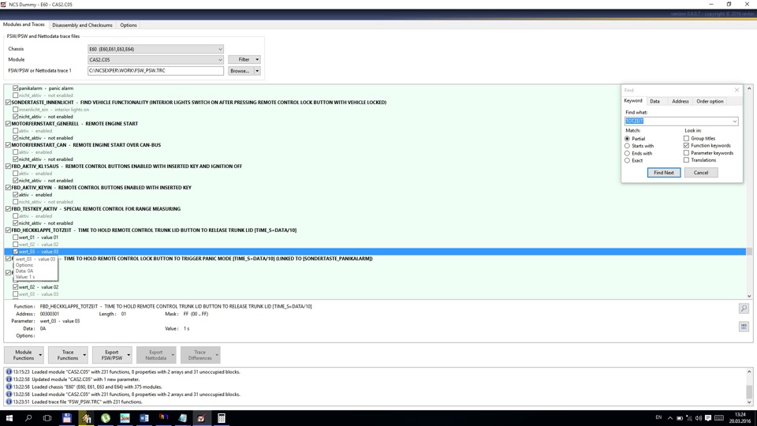
Task: Open the Module CAS2.C05 combo box
Action: point(155,59)
